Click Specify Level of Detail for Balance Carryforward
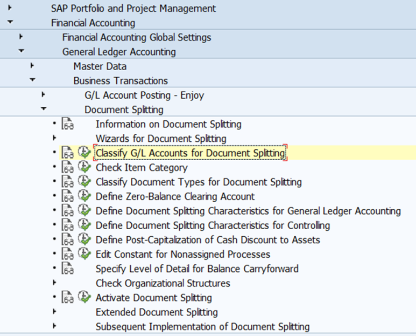 tap(197, 269)
